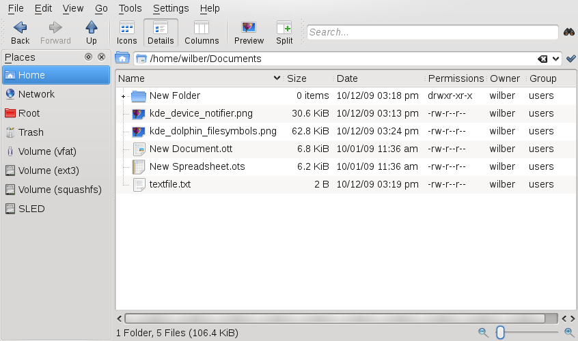Sort by Date column
Screen dimensions: 578x341
pyautogui.click(x=379, y=78)
